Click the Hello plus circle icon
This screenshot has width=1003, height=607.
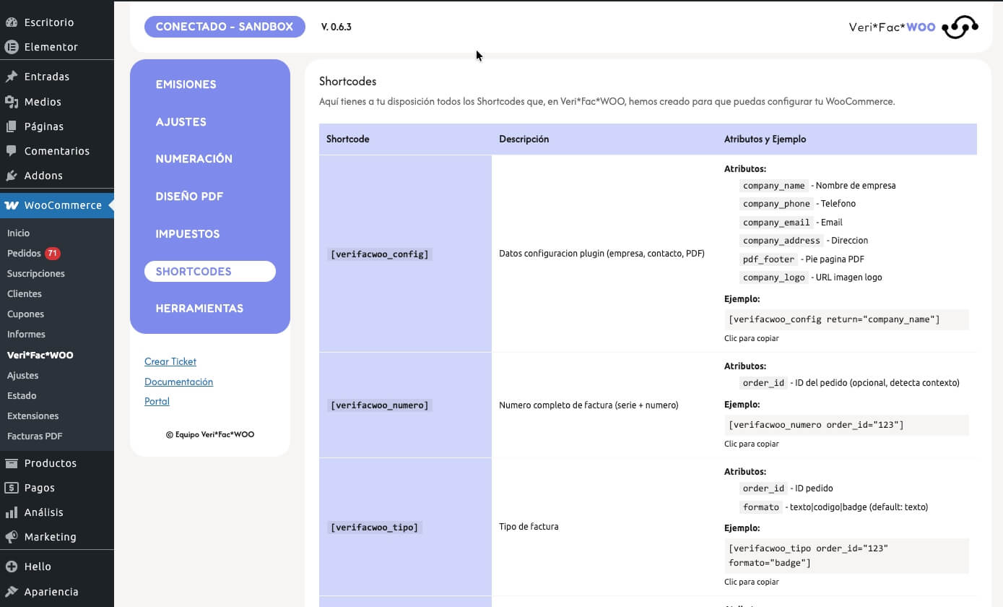12,567
